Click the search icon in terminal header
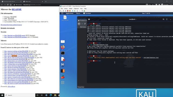Viewport: 173px width, 97px height. tap(163, 19)
